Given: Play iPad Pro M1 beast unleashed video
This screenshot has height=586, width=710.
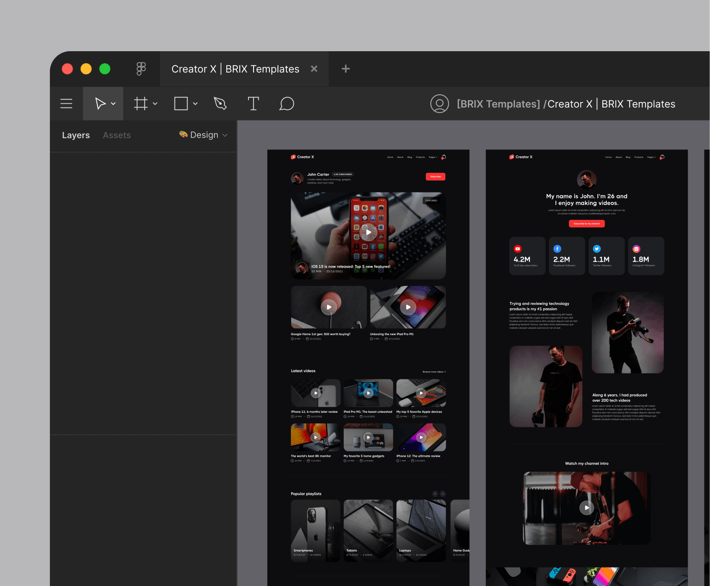Looking at the screenshot, I should click(x=368, y=393).
